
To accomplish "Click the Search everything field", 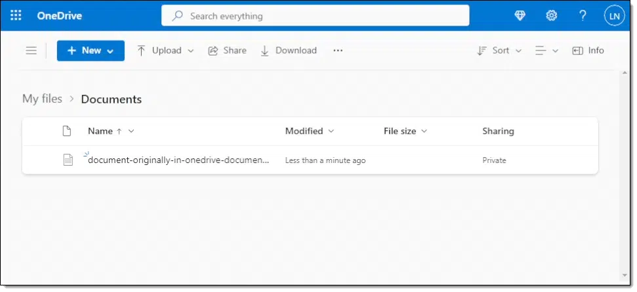I will pyautogui.click(x=316, y=16).
